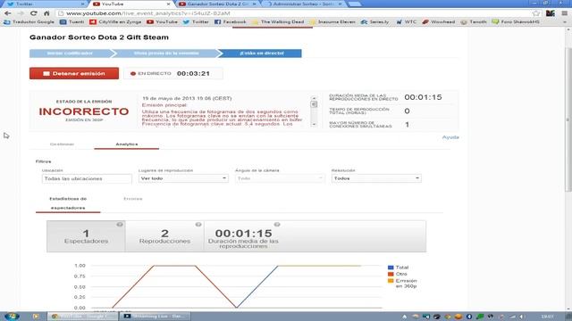Click the taskbar clock
The image size is (572, 321).
pos(547,317)
